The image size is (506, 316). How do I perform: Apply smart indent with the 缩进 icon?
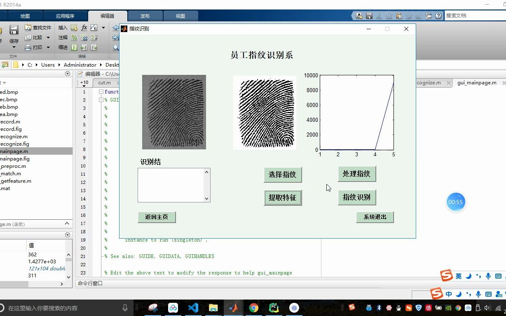[75, 47]
